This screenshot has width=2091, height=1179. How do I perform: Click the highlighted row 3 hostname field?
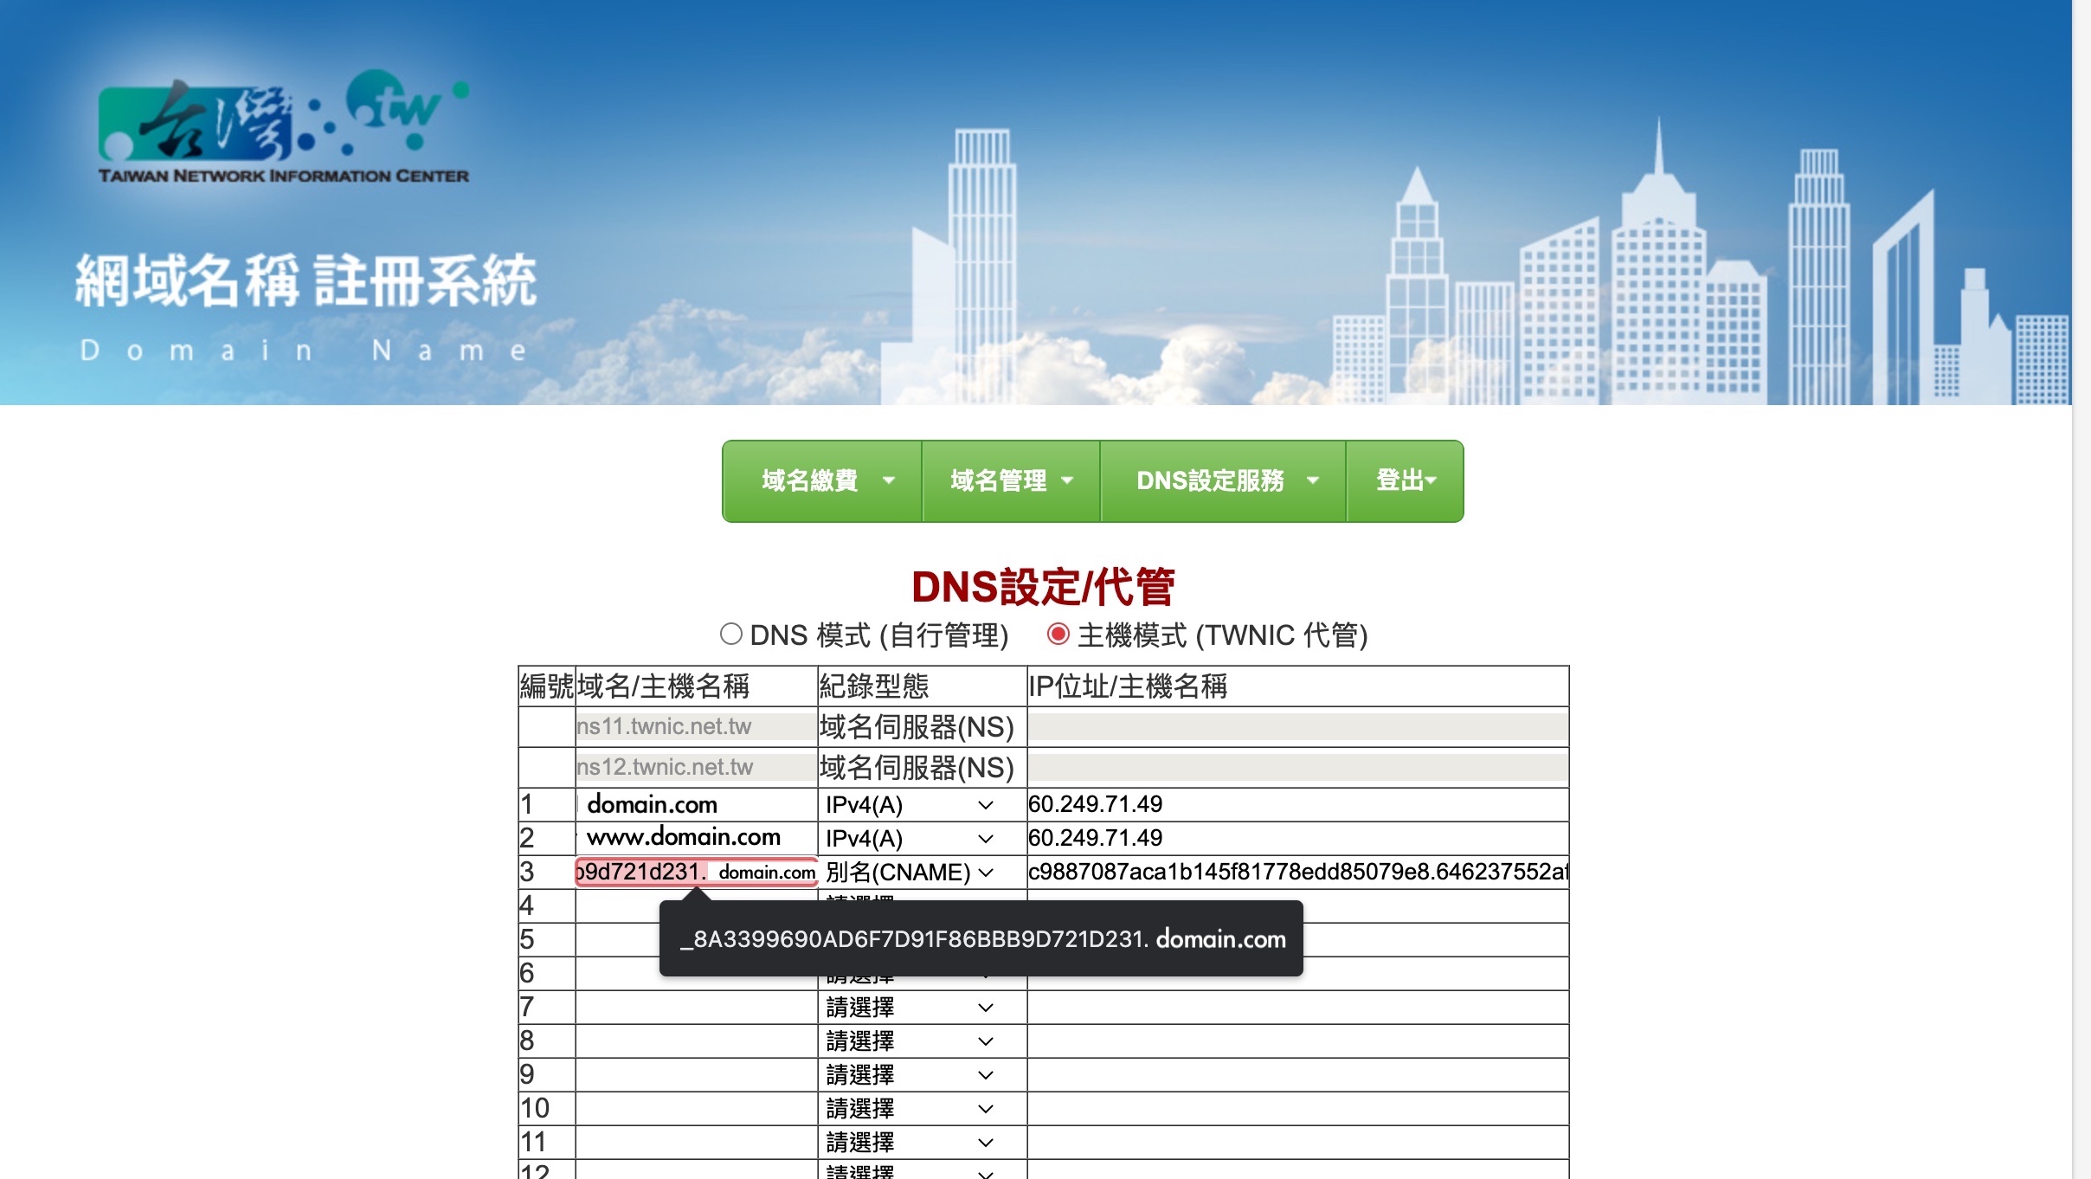click(x=696, y=872)
